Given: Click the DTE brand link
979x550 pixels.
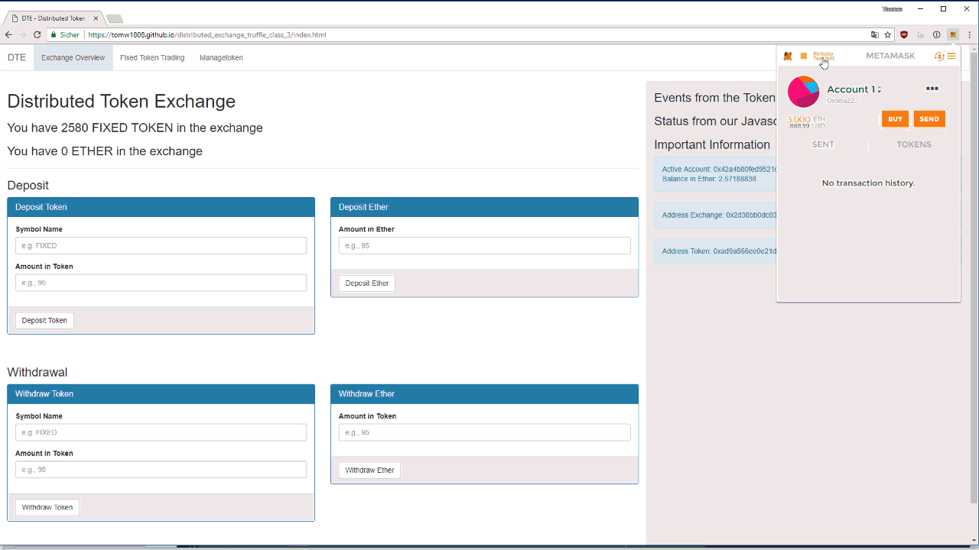Looking at the screenshot, I should pos(17,57).
